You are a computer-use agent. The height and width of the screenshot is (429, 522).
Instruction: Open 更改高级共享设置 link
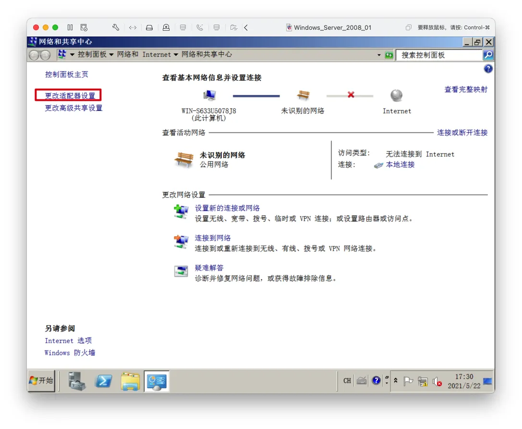[73, 108]
